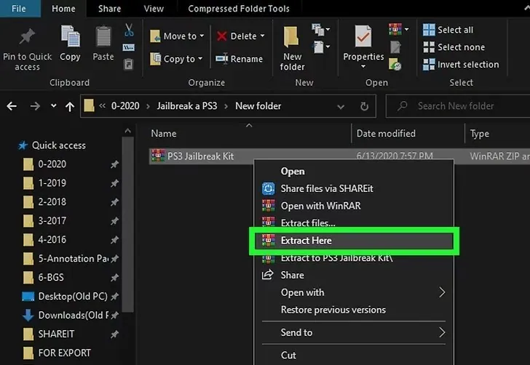
Task: Click the Easy access icon
Action: [318, 47]
